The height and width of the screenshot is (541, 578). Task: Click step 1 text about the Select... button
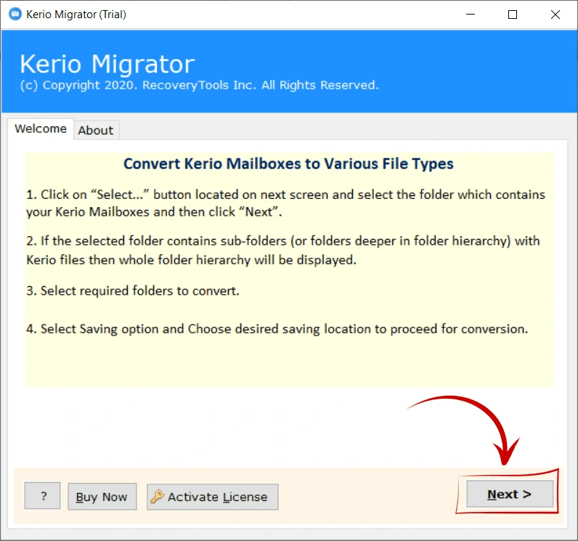click(285, 203)
